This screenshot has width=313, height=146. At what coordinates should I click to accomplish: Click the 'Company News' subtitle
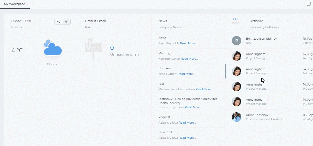tap(170, 27)
